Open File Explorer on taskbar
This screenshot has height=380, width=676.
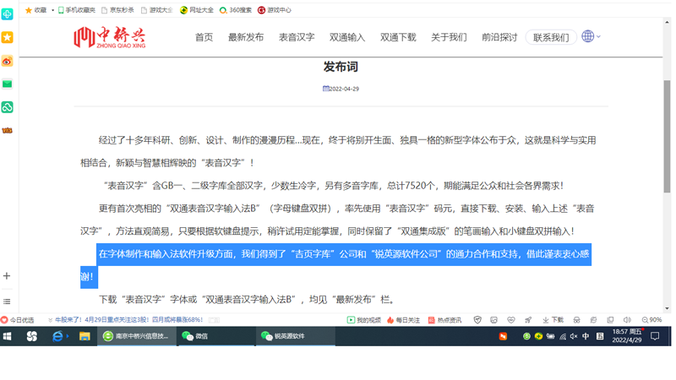click(x=84, y=336)
